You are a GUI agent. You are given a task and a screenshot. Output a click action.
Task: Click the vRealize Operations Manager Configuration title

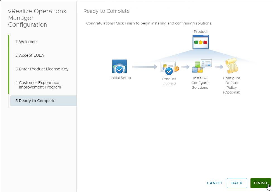(37, 18)
